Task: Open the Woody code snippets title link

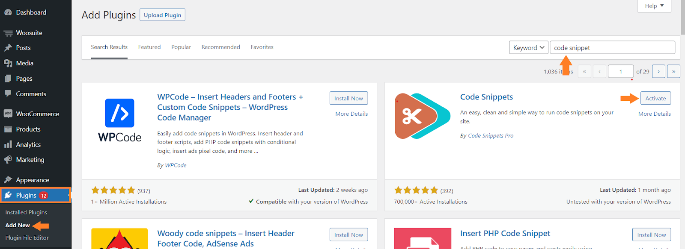Action: click(226, 238)
